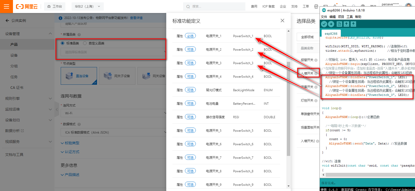Click 费用 in the top navigation
The image size is (415, 191).
coord(254,6)
